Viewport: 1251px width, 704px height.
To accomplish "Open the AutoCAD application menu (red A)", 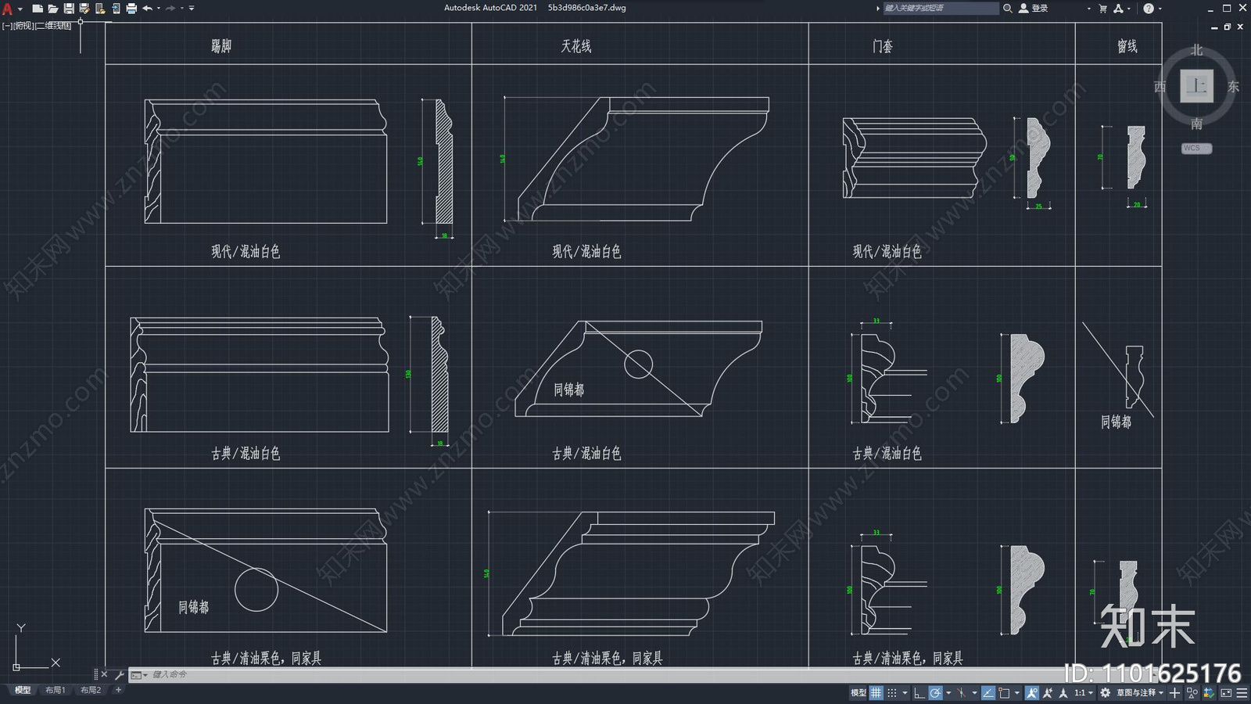I will click(x=8, y=9).
